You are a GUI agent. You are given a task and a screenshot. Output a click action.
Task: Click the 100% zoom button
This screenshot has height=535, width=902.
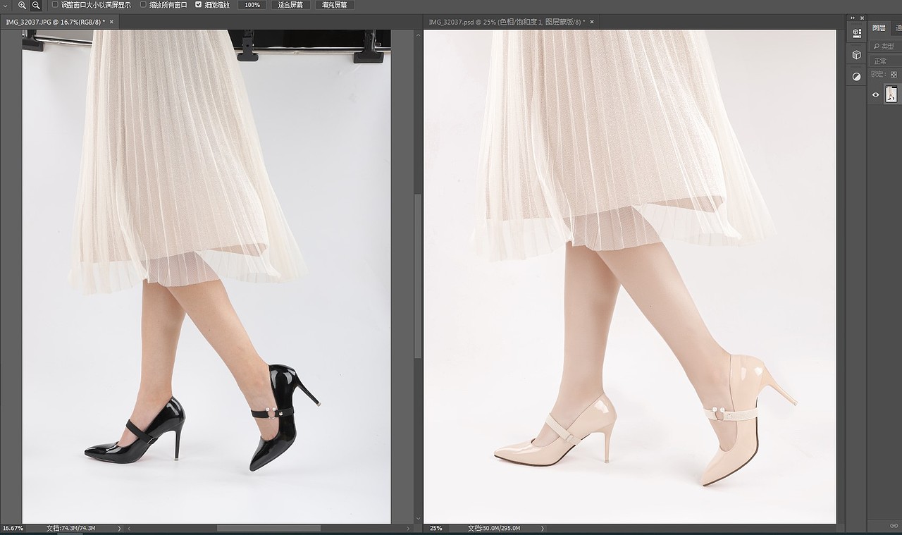[252, 5]
